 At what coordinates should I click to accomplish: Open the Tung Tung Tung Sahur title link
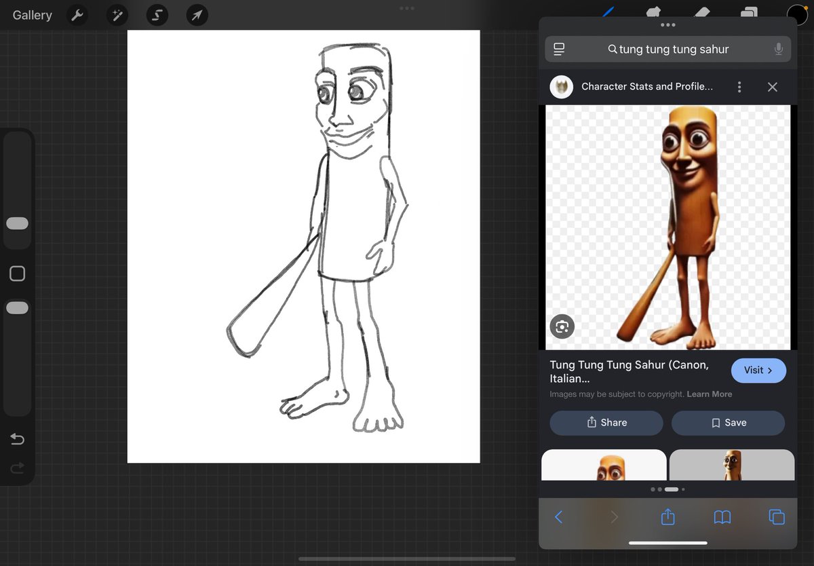pyautogui.click(x=629, y=372)
